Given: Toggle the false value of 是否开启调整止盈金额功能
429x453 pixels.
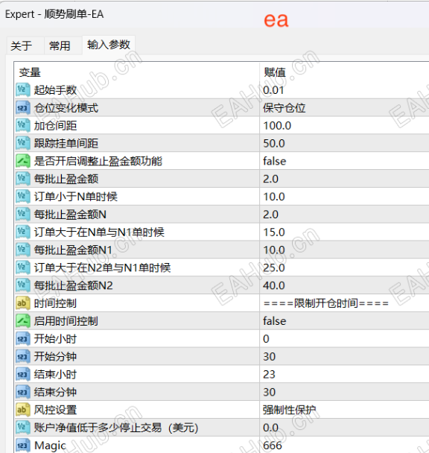Looking at the screenshot, I should [x=274, y=161].
